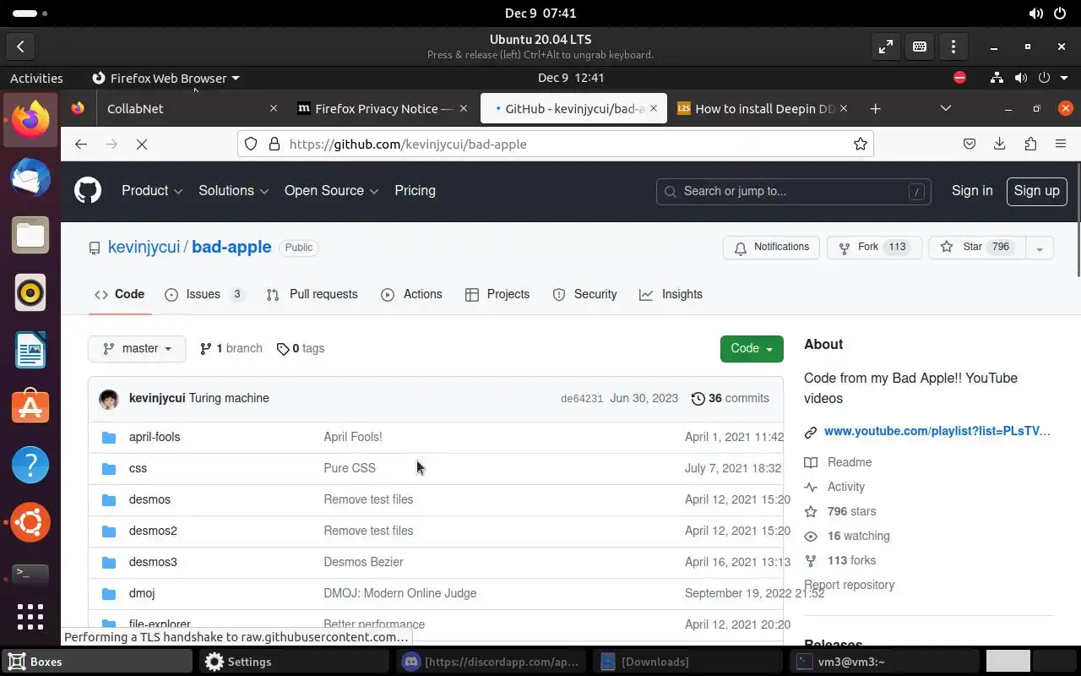Open the Activities overview
Image resolution: width=1081 pixels, height=676 pixels.
[x=36, y=78]
